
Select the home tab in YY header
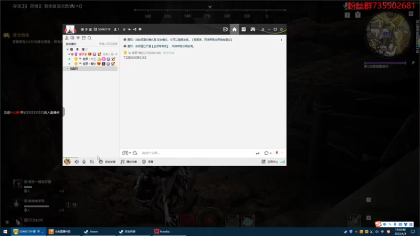[234, 29]
